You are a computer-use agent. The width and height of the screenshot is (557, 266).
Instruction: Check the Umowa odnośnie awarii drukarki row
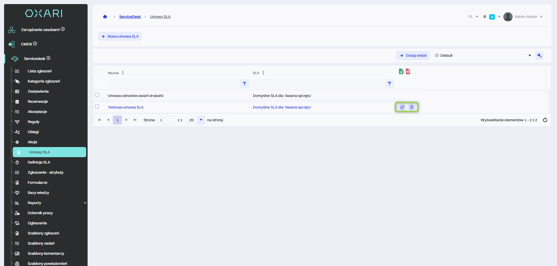coord(97,95)
